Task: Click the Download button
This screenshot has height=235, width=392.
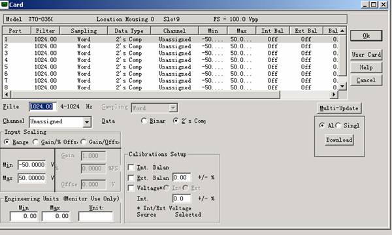Action: [339, 140]
